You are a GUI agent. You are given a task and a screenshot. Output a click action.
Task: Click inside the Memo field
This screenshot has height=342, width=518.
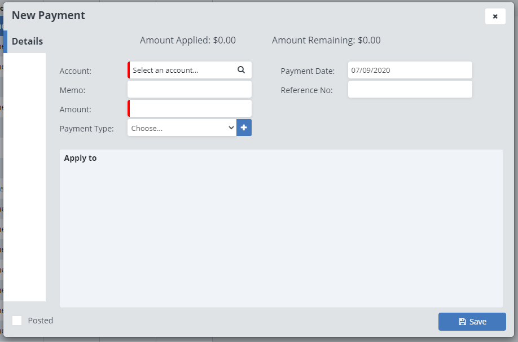coord(189,89)
